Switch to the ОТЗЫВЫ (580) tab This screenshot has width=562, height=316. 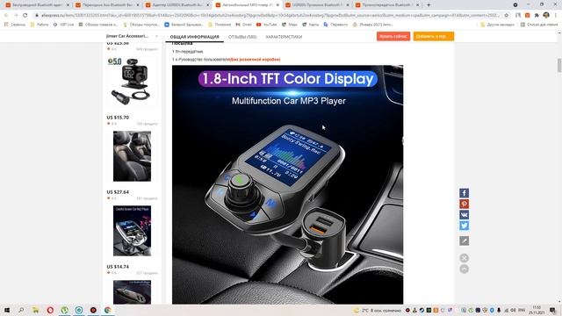tap(242, 37)
